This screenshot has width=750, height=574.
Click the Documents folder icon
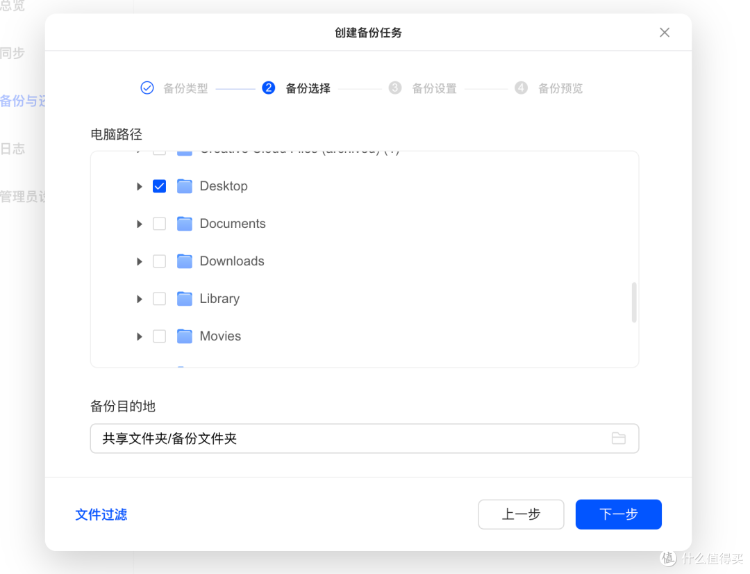[x=185, y=224]
